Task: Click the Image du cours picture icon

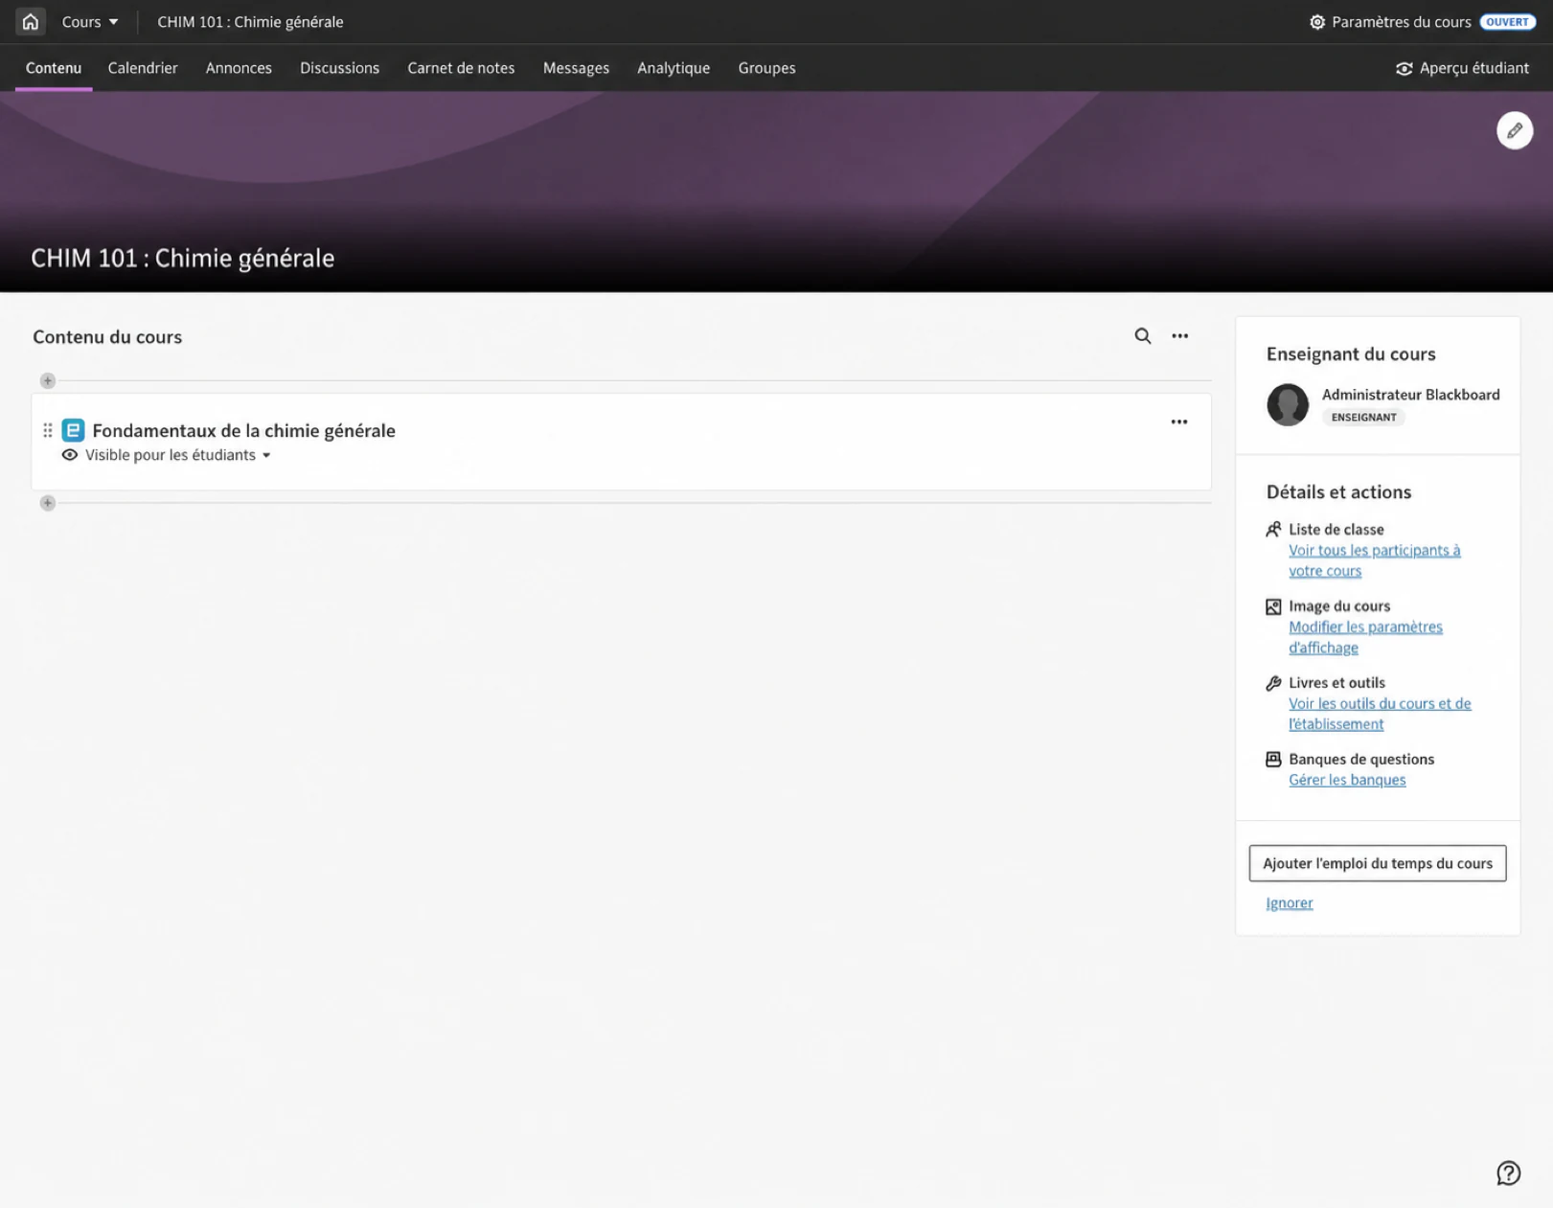Action: click(1273, 606)
